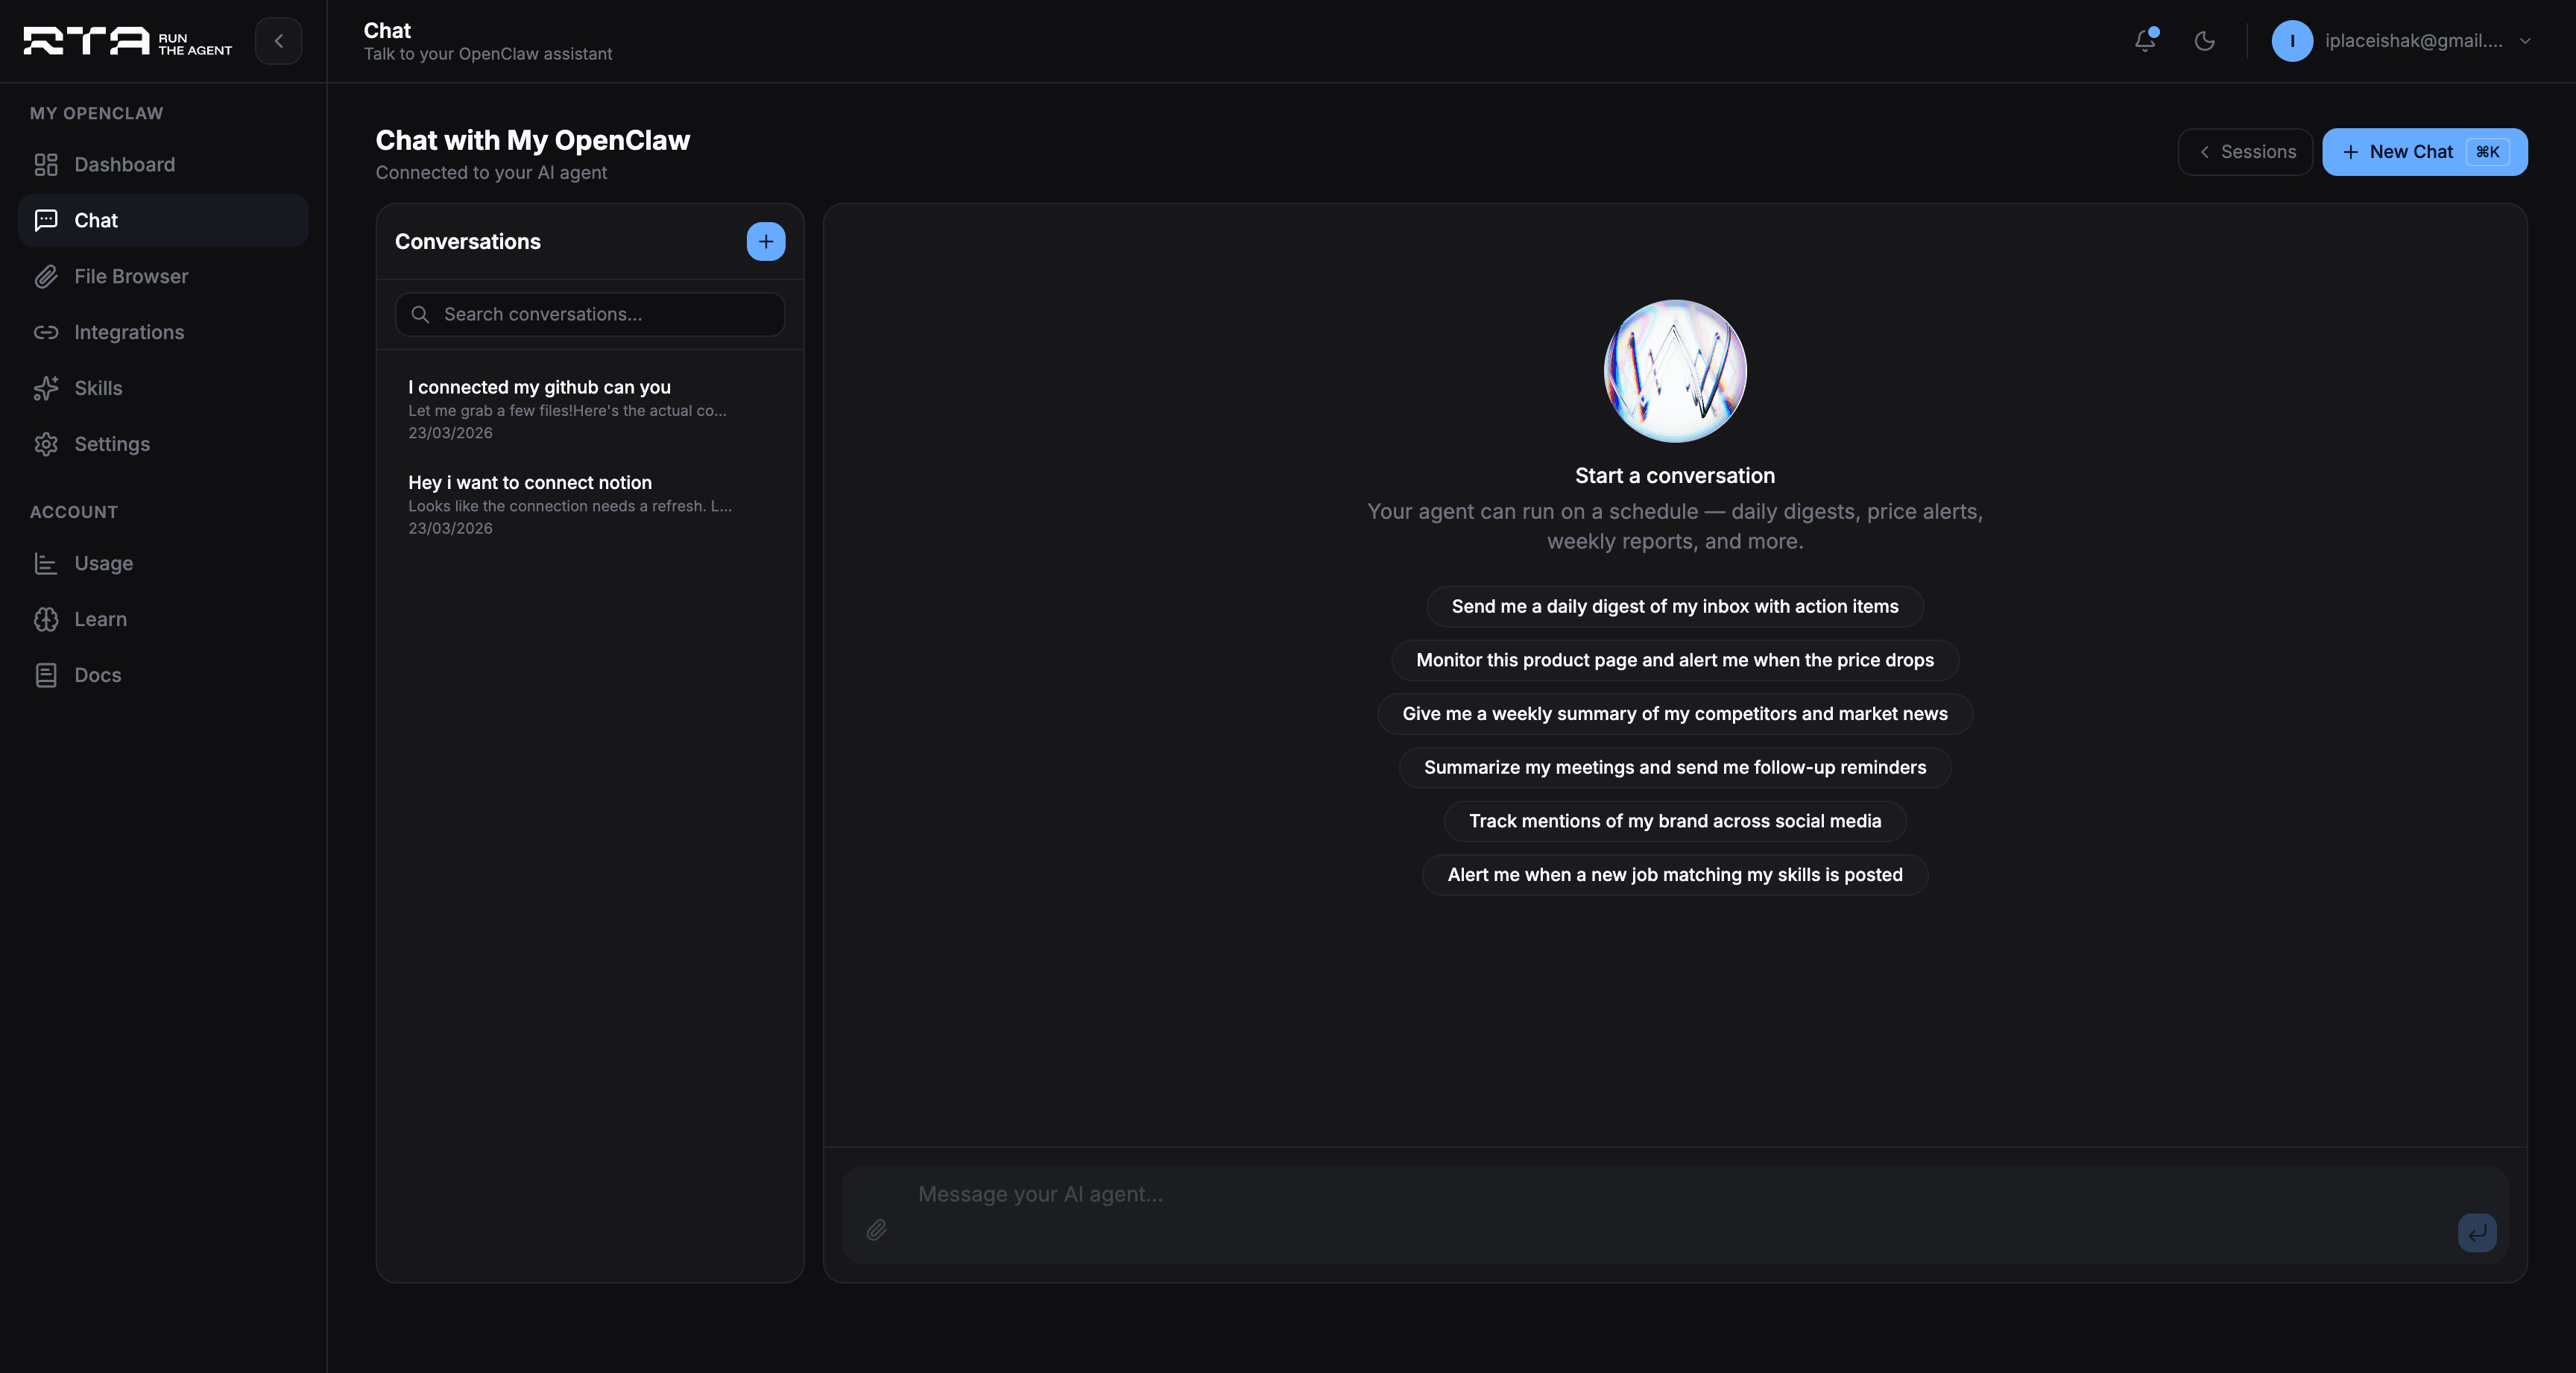
Task: Toggle dark mode moon icon
Action: 2204,41
